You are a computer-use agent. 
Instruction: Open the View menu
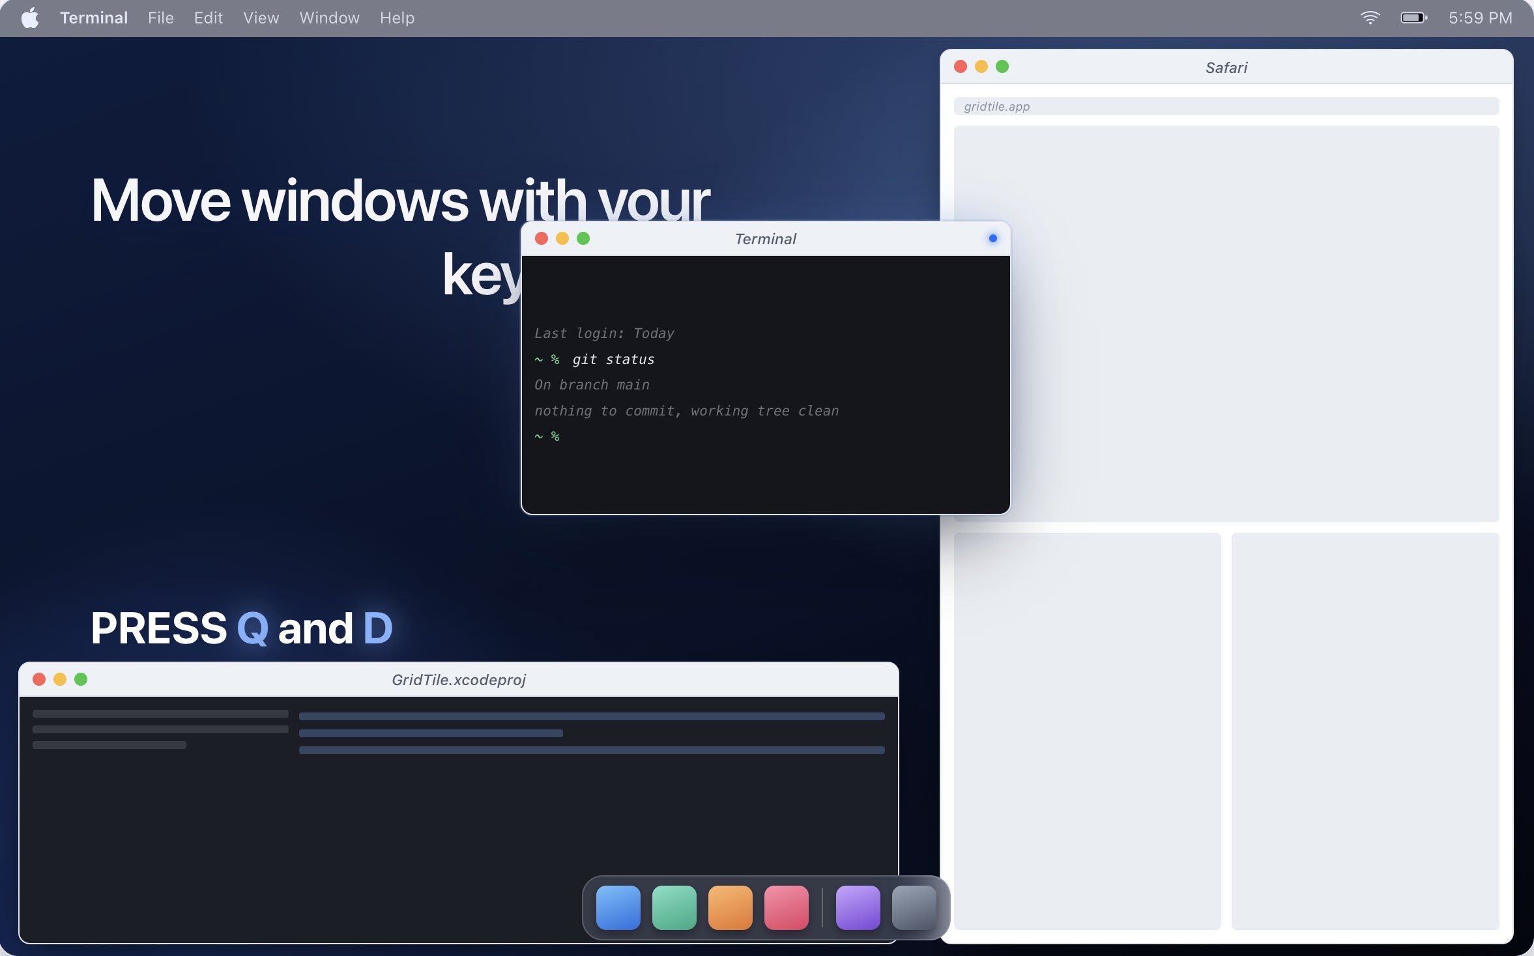pyautogui.click(x=261, y=18)
